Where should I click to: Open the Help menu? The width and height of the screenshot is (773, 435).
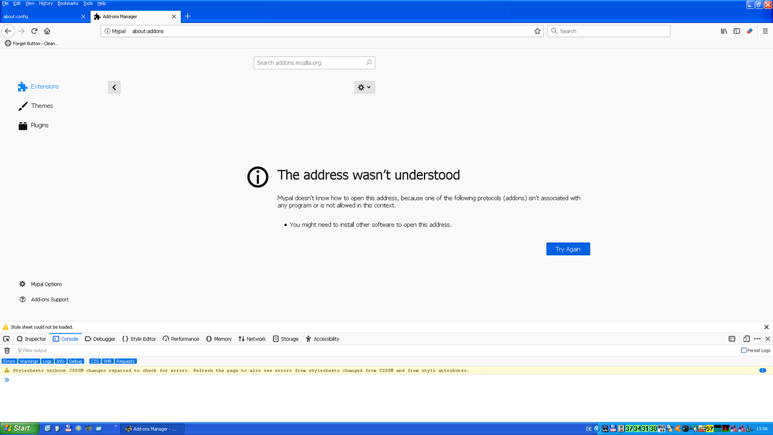(x=102, y=4)
